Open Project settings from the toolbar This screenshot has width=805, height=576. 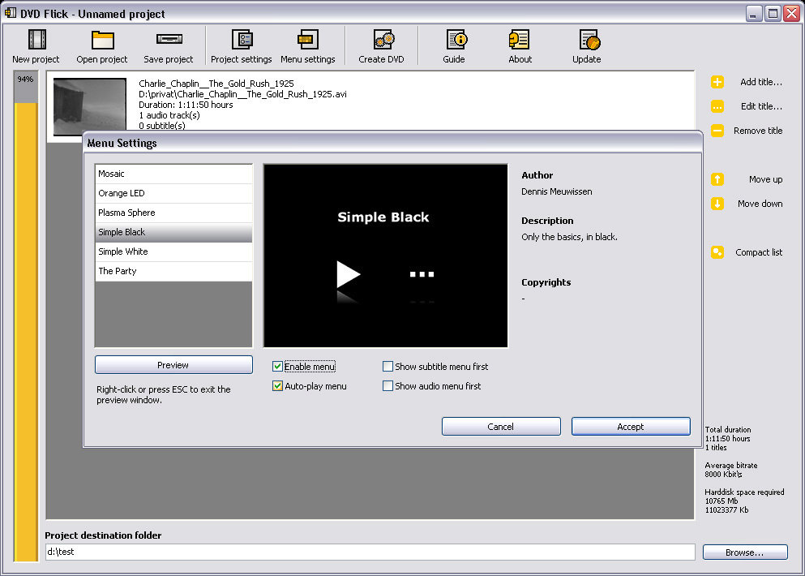pyautogui.click(x=242, y=40)
